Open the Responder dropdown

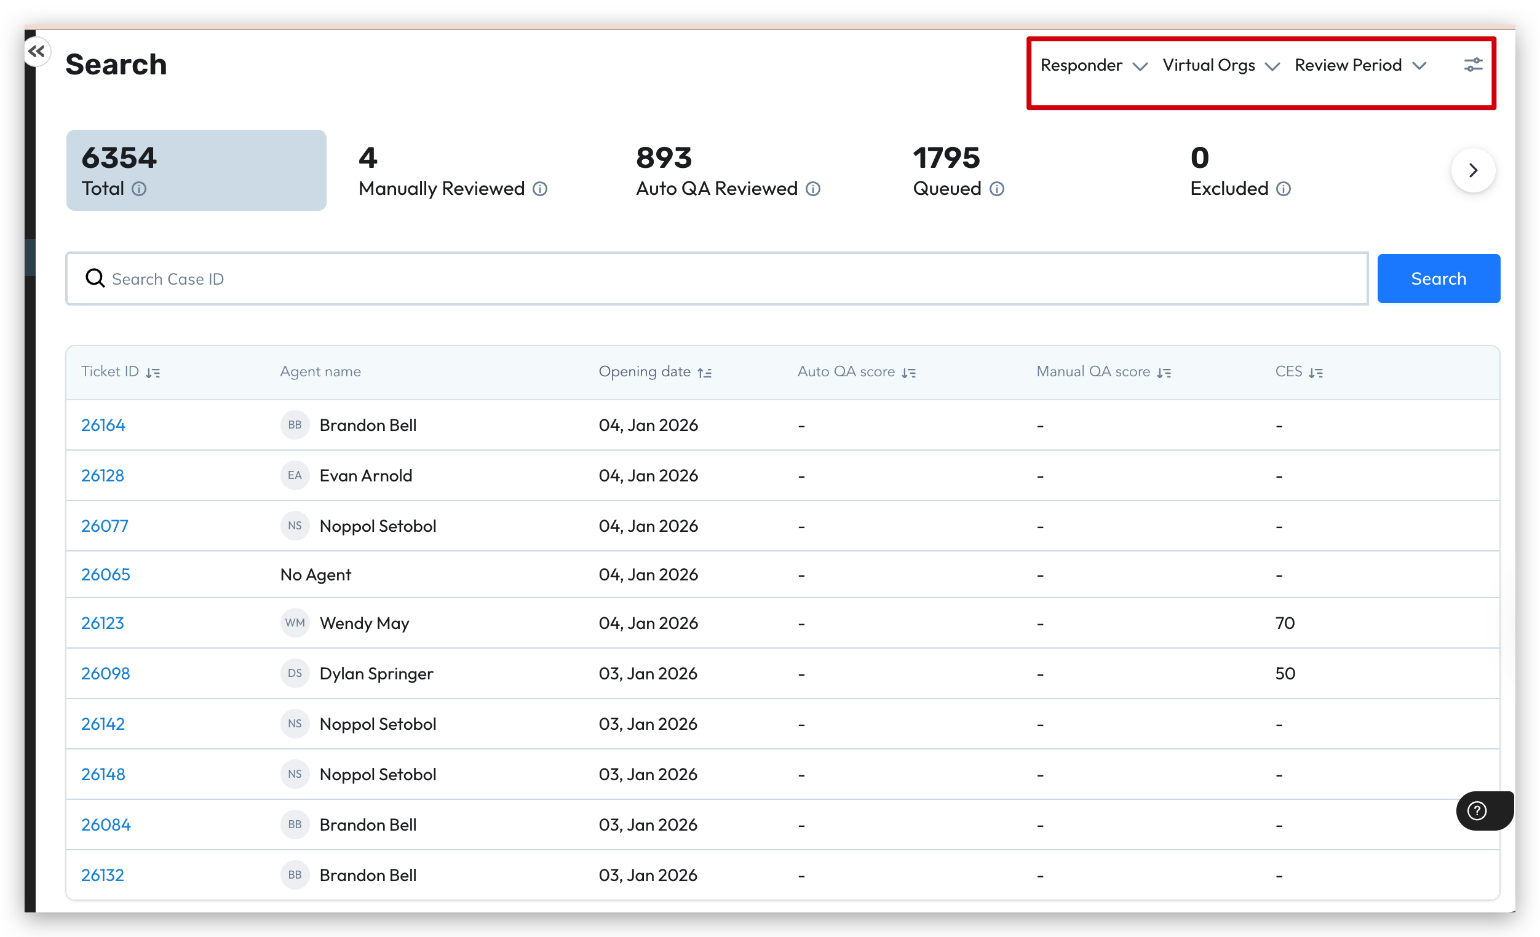[x=1093, y=66]
